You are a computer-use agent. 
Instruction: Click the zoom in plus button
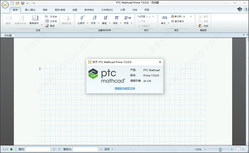tap(232, 149)
